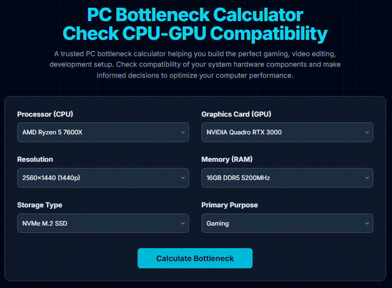This screenshot has width=392, height=288.
Task: Open the Gaming purpose dropdown
Action: (287, 223)
